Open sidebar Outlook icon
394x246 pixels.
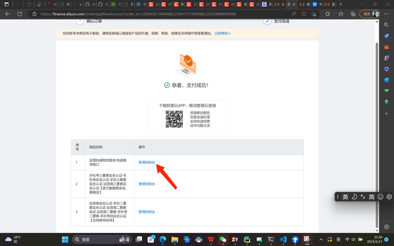click(x=386, y=80)
